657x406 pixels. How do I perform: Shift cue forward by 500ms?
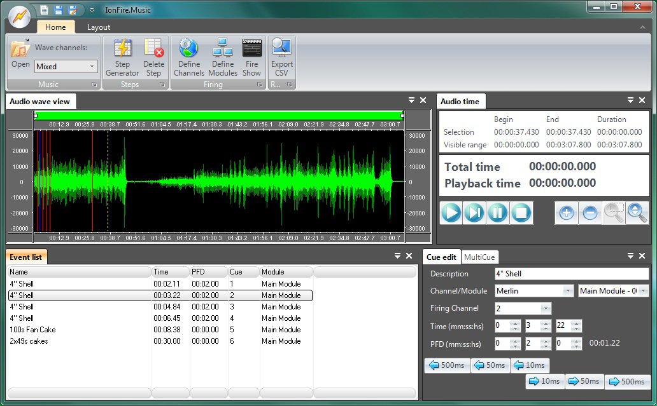(x=627, y=381)
